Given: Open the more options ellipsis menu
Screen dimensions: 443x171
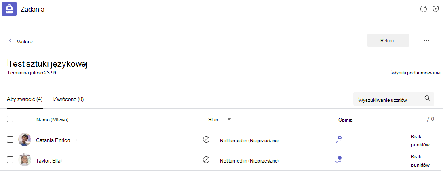Looking at the screenshot, I should [426, 40].
